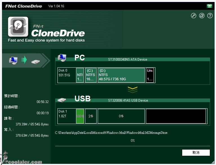Click the USB destination drive icon
The width and height of the screenshot is (216, 165).
(x=62, y=100)
